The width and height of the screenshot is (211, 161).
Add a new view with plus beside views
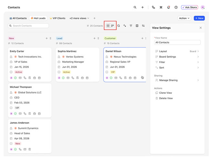94,18
